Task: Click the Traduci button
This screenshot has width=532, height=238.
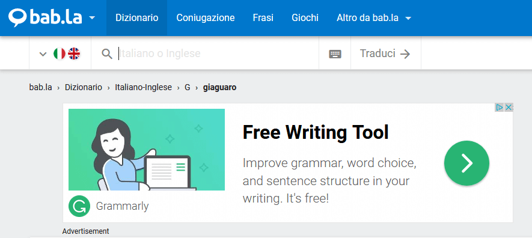Action: pyautogui.click(x=385, y=53)
